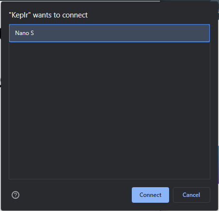Select the Nano S device
Screen dimensions: 219x211
coord(109,33)
